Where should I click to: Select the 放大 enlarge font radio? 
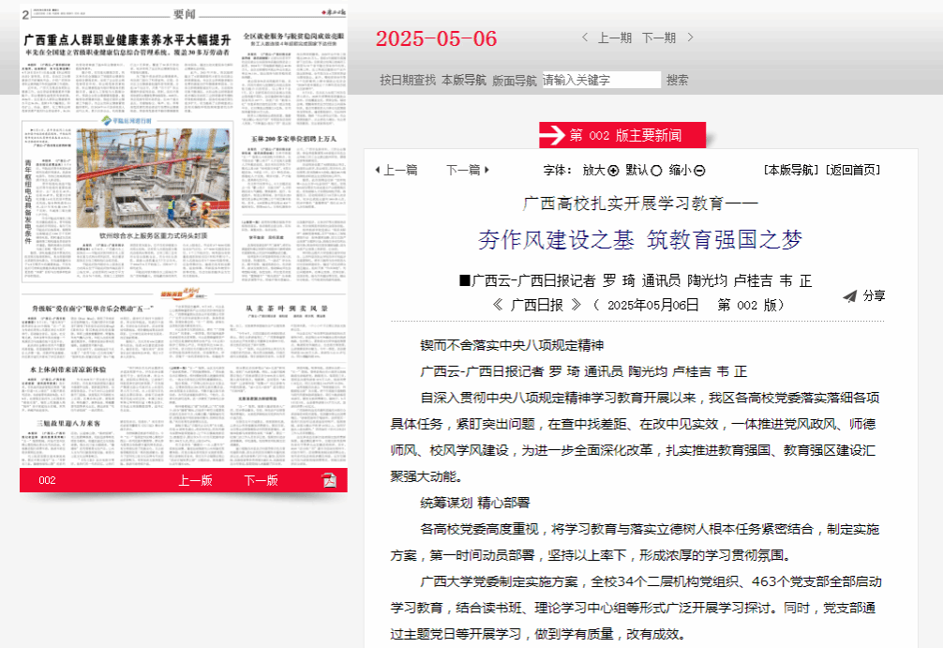pos(614,171)
